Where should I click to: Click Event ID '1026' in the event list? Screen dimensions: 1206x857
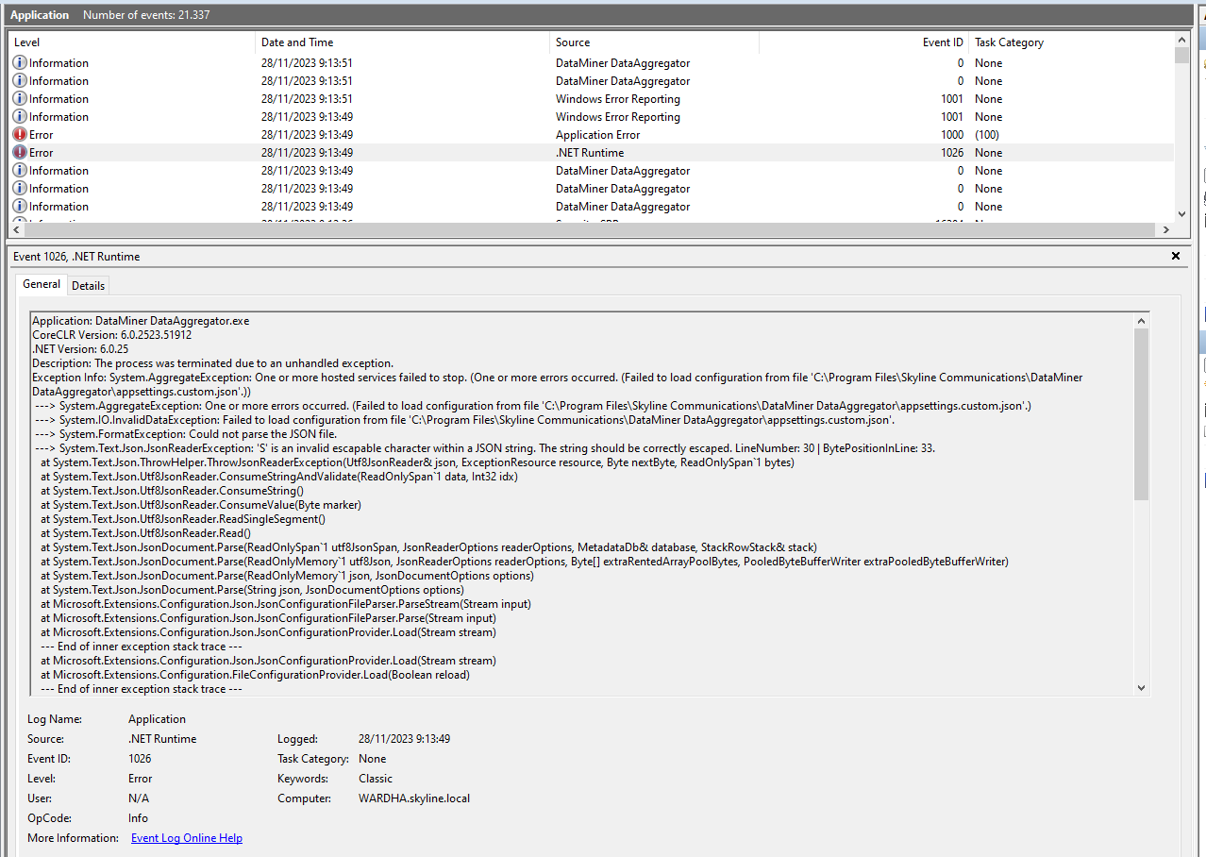coord(952,153)
